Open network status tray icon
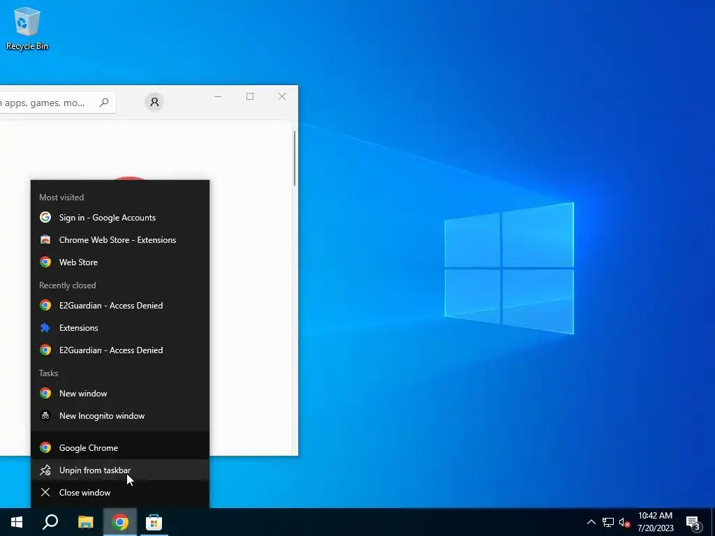 (x=608, y=522)
